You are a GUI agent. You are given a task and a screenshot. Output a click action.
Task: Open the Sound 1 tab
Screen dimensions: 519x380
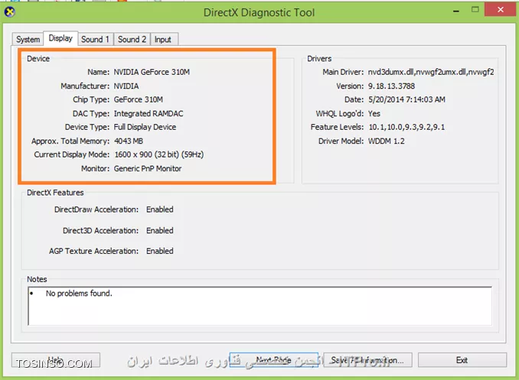(x=96, y=39)
